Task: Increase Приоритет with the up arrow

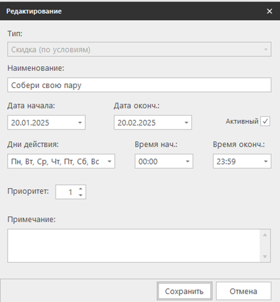Action: pyautogui.click(x=81, y=189)
